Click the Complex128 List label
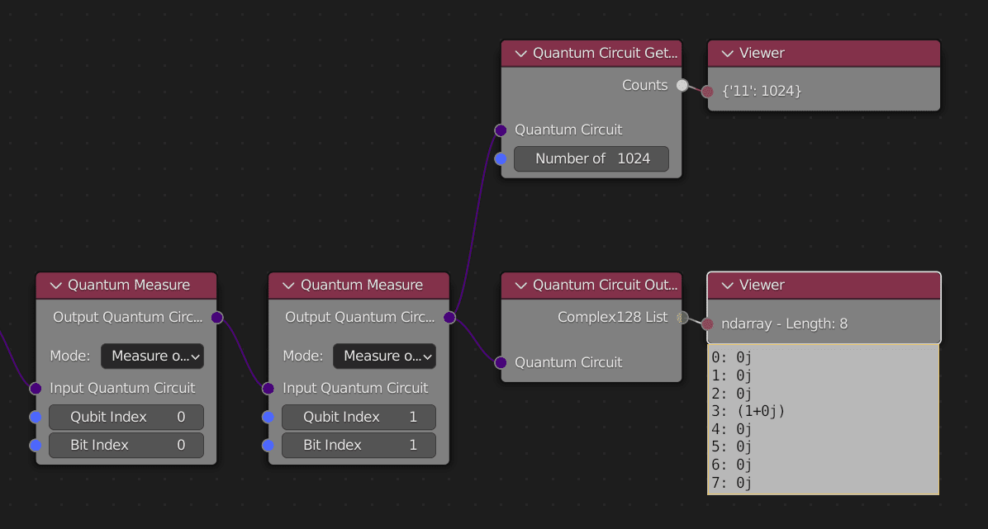The image size is (988, 529). tap(612, 318)
